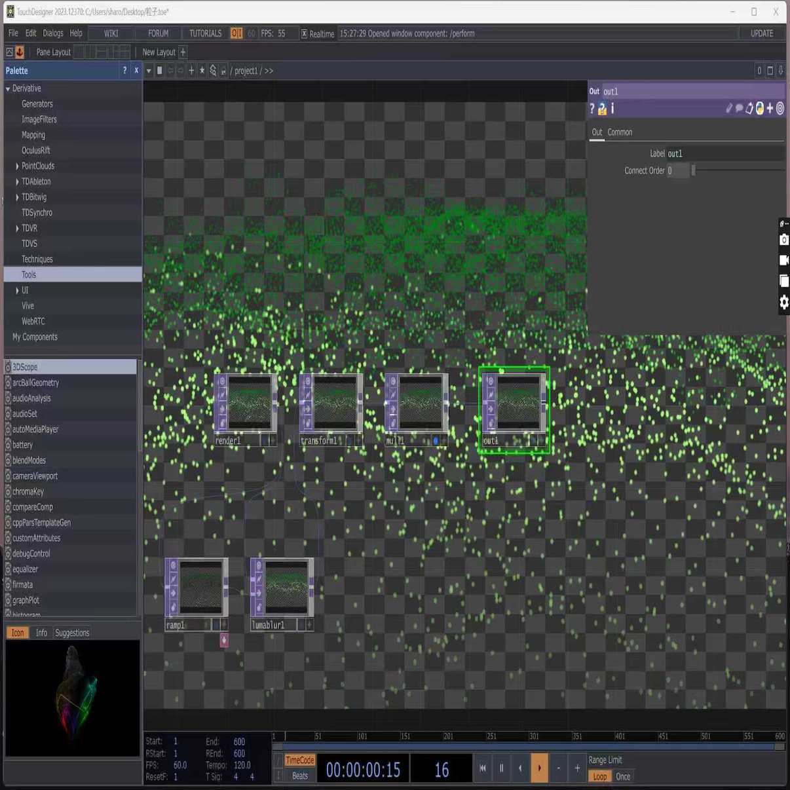Switch the time display from TimeCode to Beats

[x=299, y=776]
